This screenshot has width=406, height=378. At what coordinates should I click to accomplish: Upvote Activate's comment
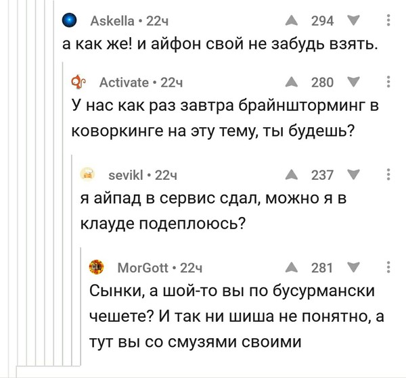(291, 82)
